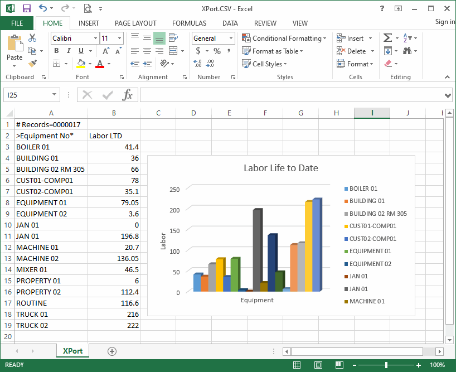The width and height of the screenshot is (456, 372).
Task: Toggle Middle Align for cells
Action: click(147, 38)
